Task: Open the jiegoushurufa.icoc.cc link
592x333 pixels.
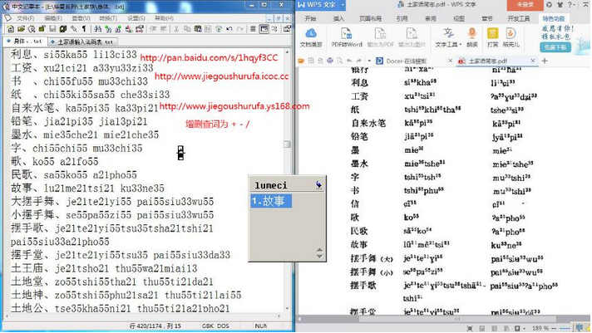Action: point(221,76)
